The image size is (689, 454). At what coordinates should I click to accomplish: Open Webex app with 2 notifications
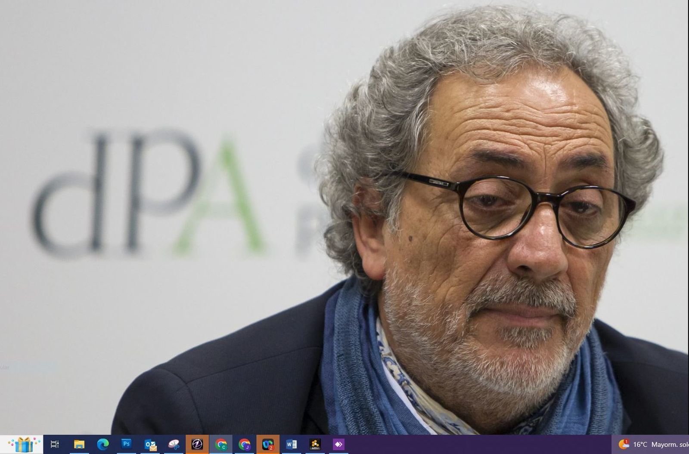pos(268,444)
